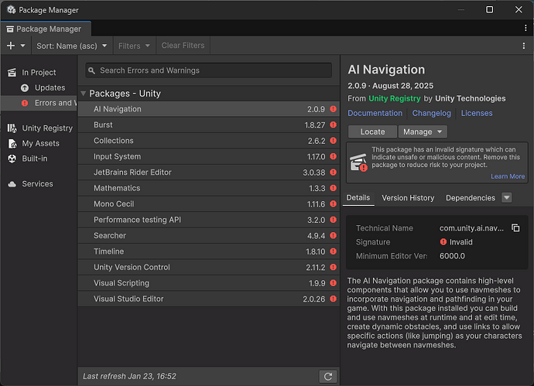534x386 pixels.
Task: Switch to the Version History tab
Action: (408, 198)
